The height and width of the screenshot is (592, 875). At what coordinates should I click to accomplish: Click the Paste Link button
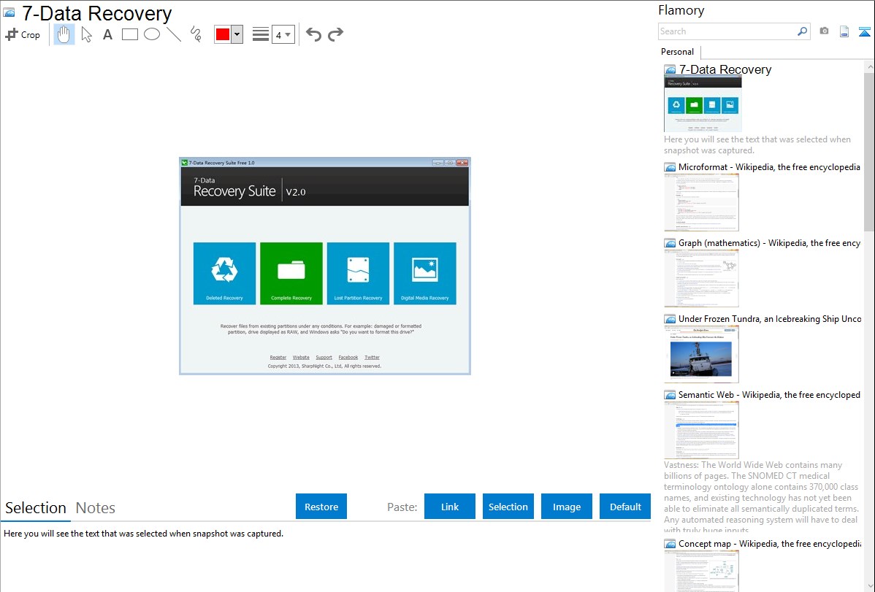pyautogui.click(x=450, y=507)
